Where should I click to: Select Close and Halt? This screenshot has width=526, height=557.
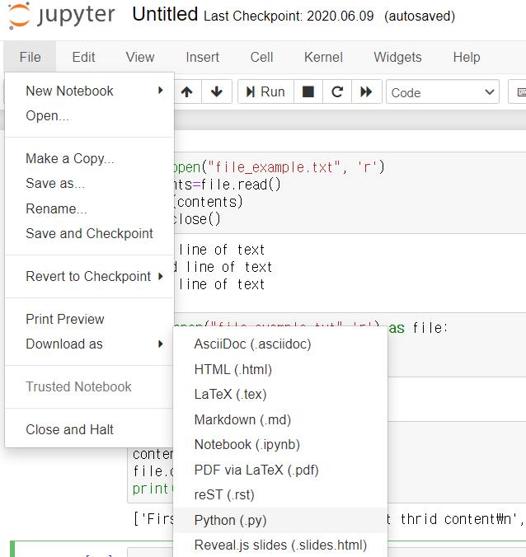click(x=89, y=429)
